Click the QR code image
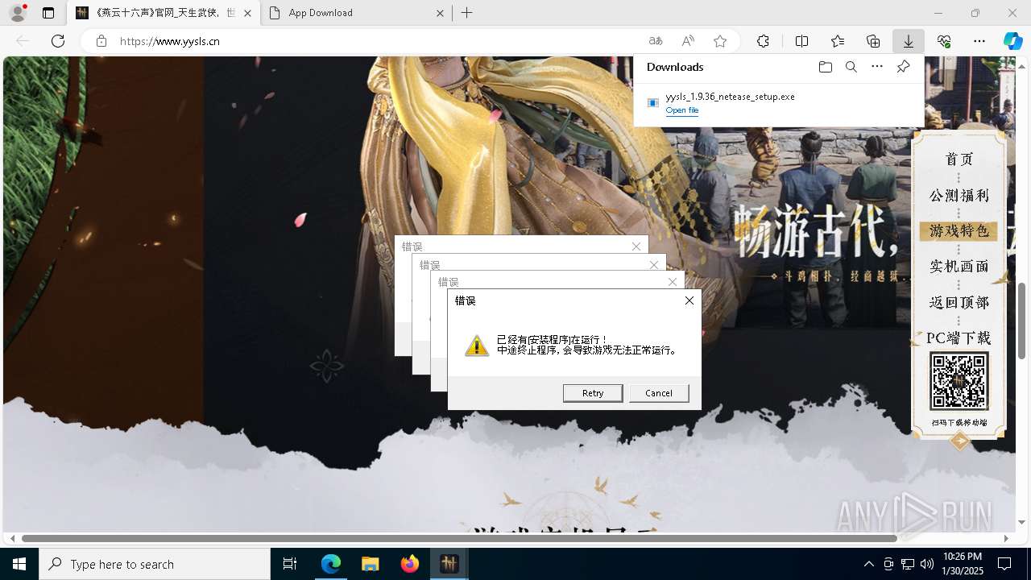This screenshot has width=1031, height=580. pyautogui.click(x=959, y=382)
